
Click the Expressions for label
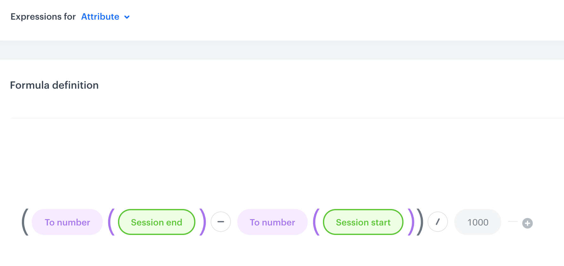click(x=43, y=16)
